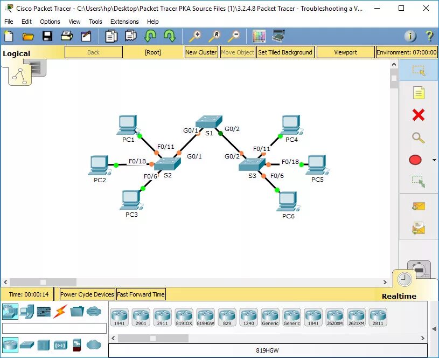The height and width of the screenshot is (358, 439).
Task: Select the Connections lightning bolt icon
Action: pyautogui.click(x=60, y=312)
